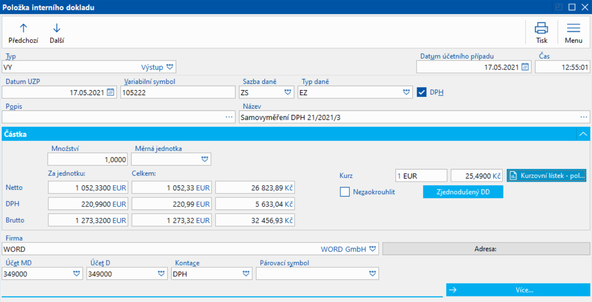Image resolution: width=592 pixels, height=302 pixels.
Task: Click ellipsis button in Název field
Action: (x=584, y=117)
